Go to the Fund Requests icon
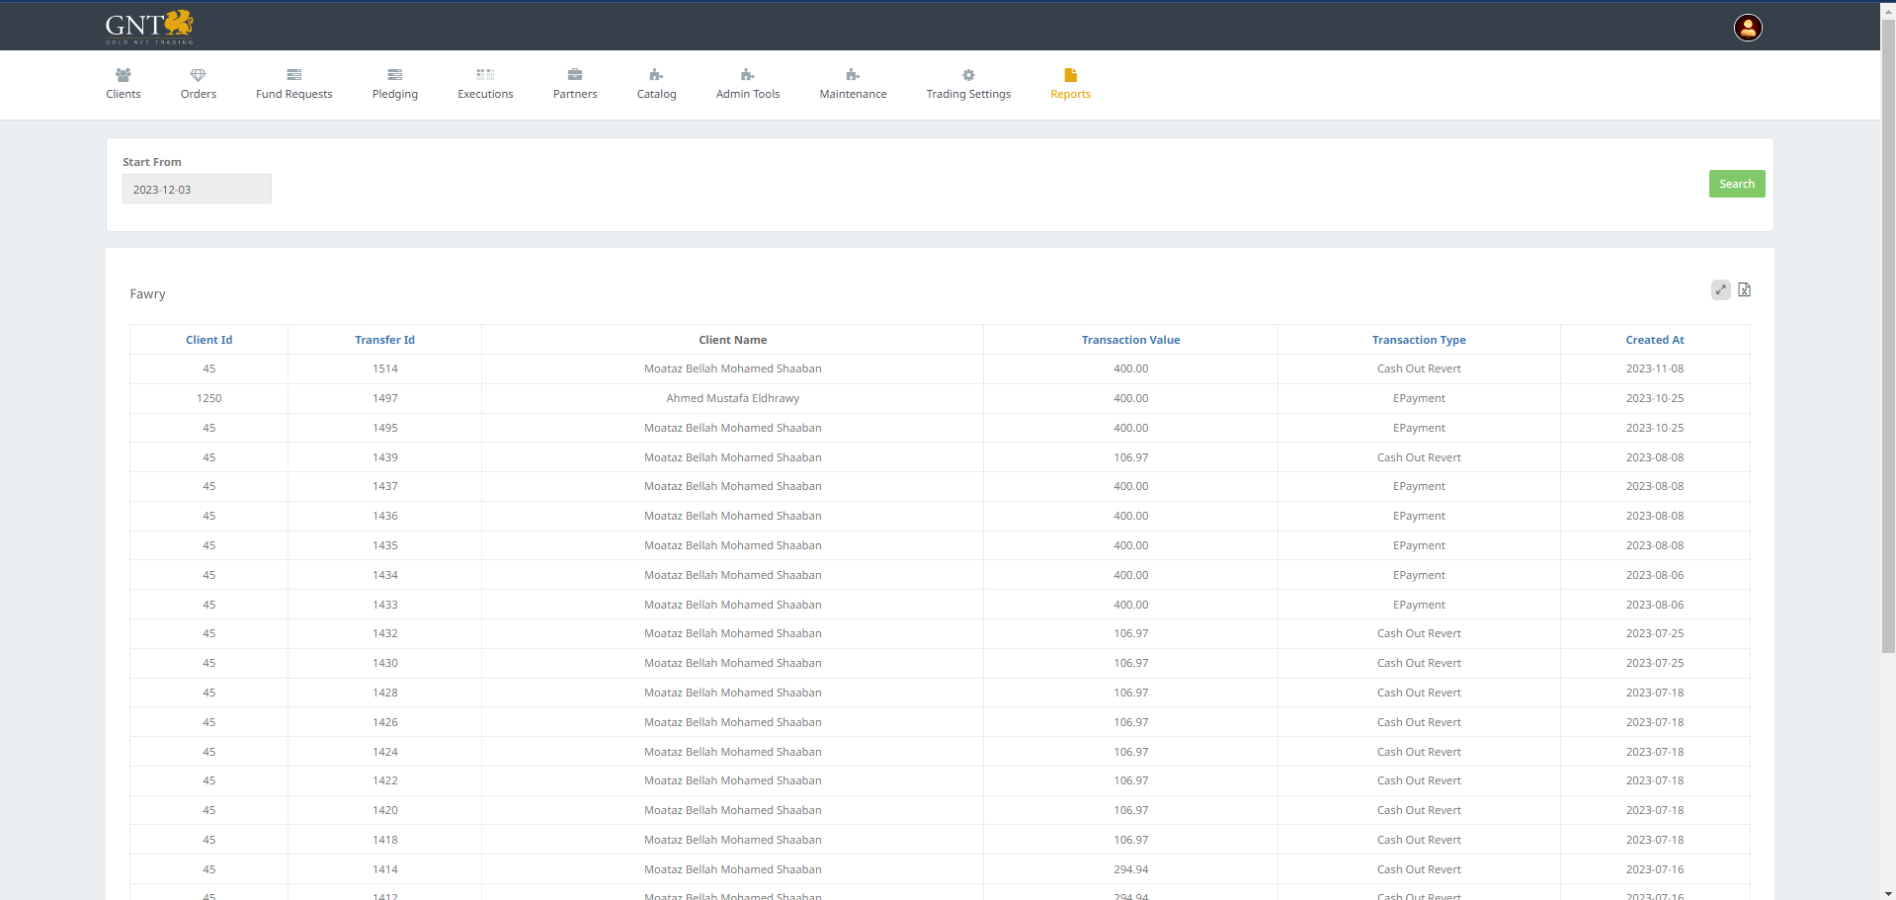 (x=293, y=75)
